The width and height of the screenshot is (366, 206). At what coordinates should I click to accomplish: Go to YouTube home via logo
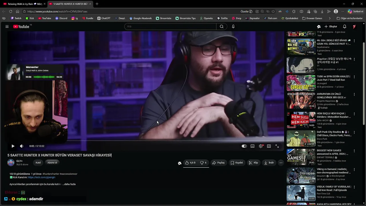click(x=21, y=26)
